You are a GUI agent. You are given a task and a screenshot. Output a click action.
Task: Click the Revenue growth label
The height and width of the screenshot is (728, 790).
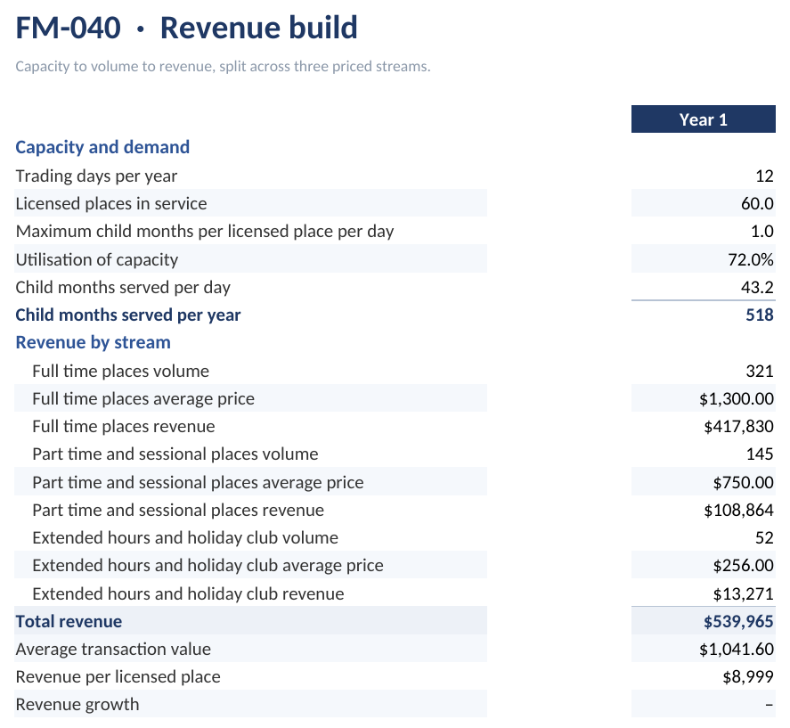[x=77, y=705]
